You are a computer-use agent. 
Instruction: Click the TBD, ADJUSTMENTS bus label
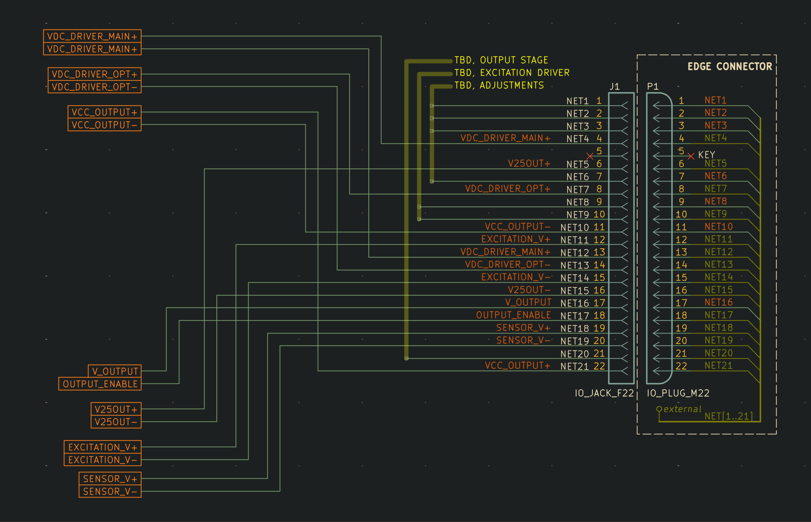point(499,85)
